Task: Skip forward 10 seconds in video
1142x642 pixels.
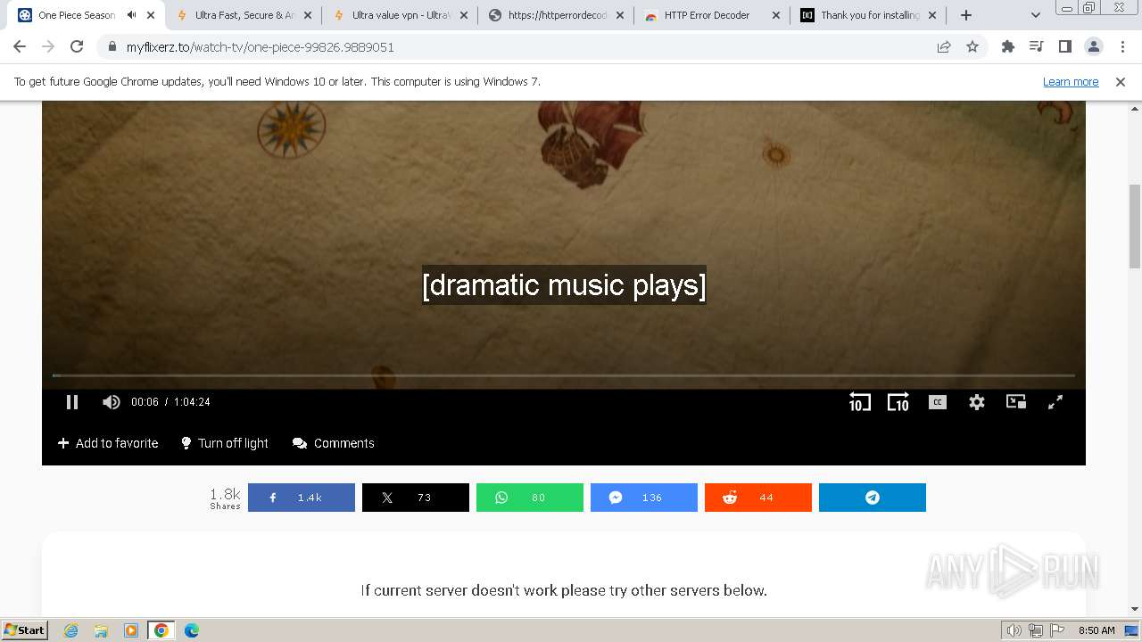Action: (x=898, y=402)
